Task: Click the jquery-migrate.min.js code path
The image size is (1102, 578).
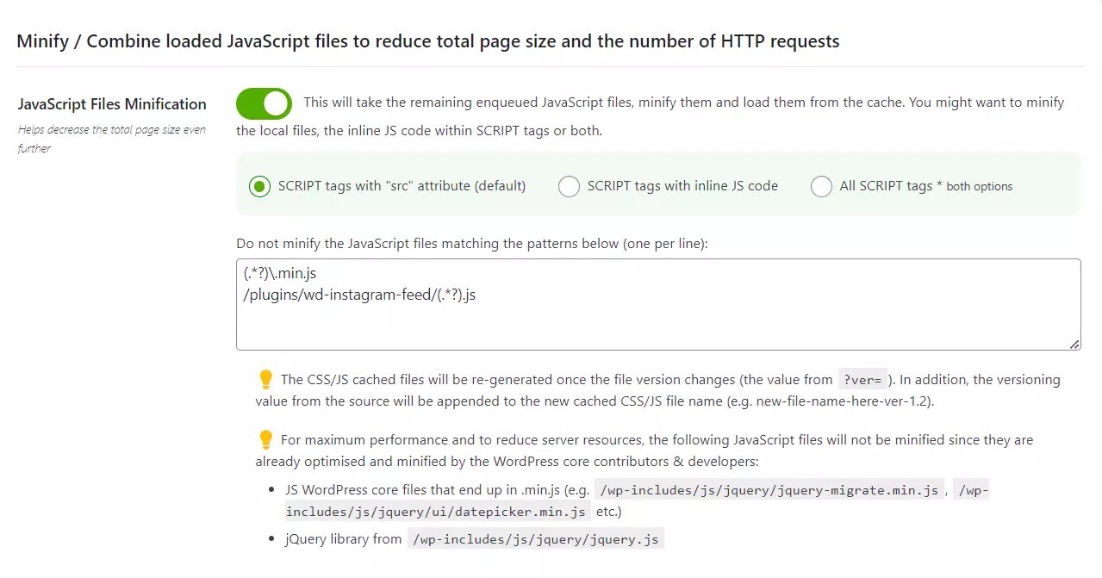Action: [769, 490]
